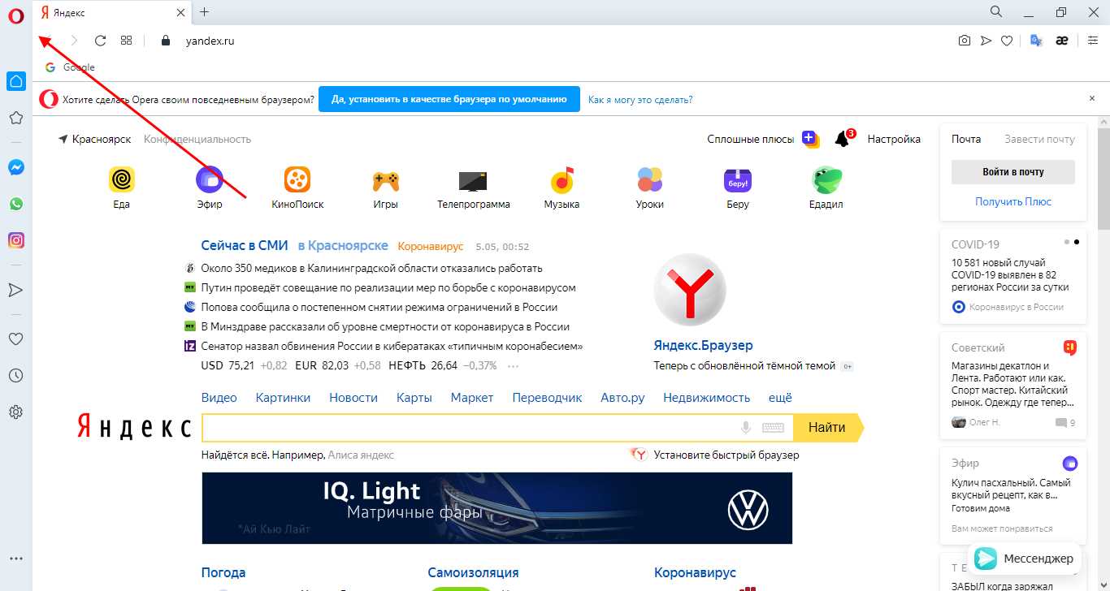Open the Opera main menu
The width and height of the screenshot is (1110, 591).
(15, 15)
